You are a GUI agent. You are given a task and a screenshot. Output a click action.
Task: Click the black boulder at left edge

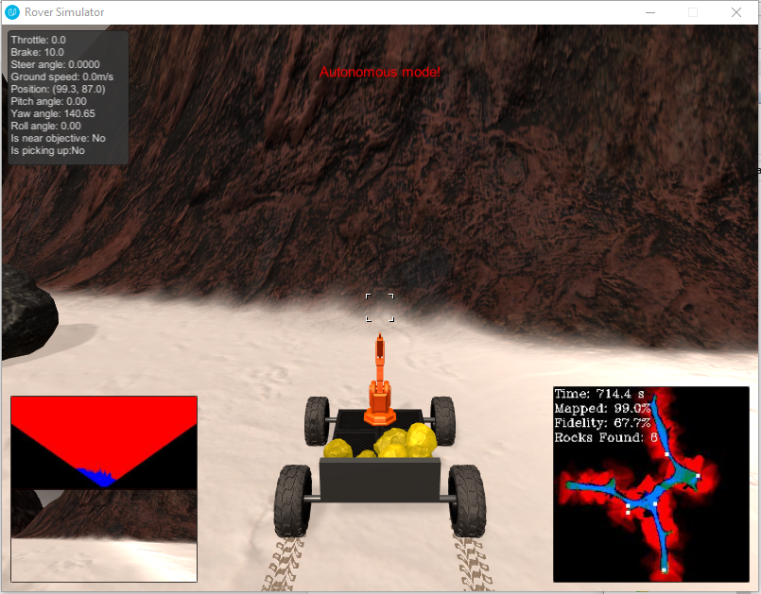(29, 314)
